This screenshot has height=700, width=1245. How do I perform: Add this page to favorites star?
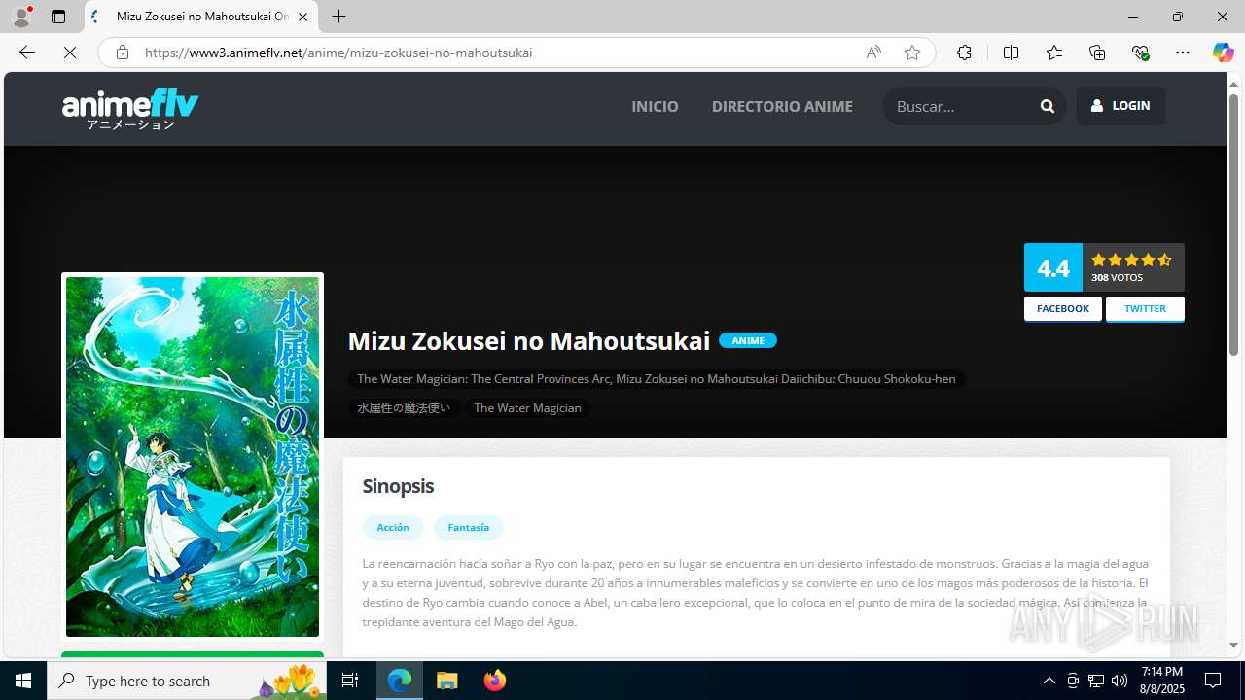tap(912, 52)
